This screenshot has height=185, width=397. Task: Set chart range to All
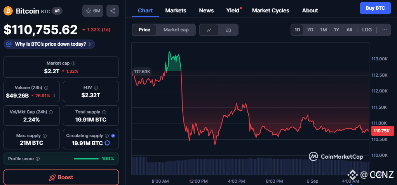coord(349,30)
